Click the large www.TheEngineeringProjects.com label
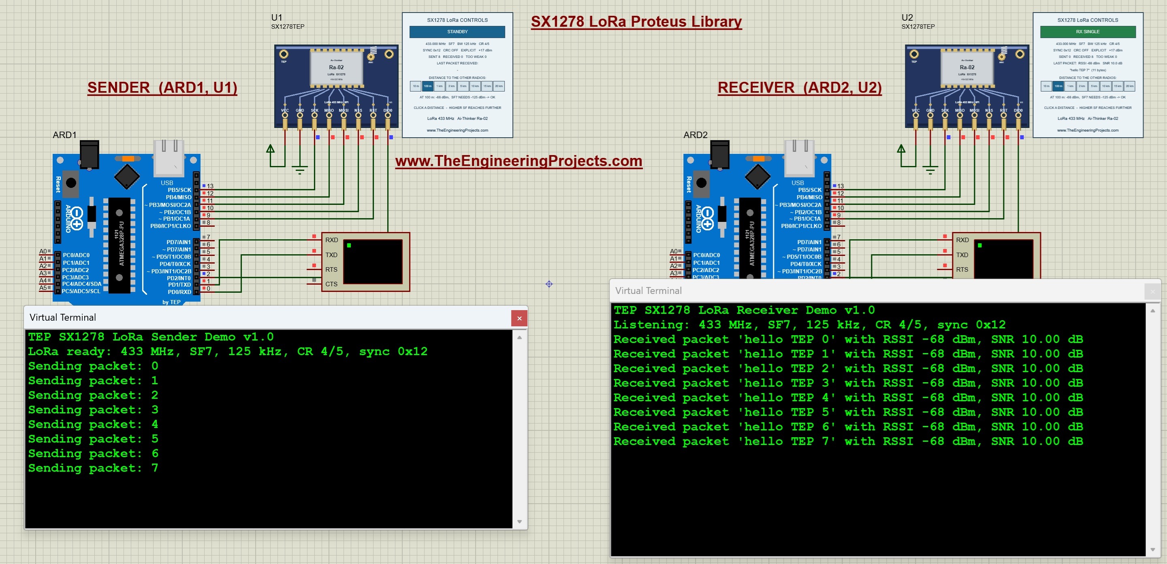This screenshot has width=1167, height=564. coord(519,161)
